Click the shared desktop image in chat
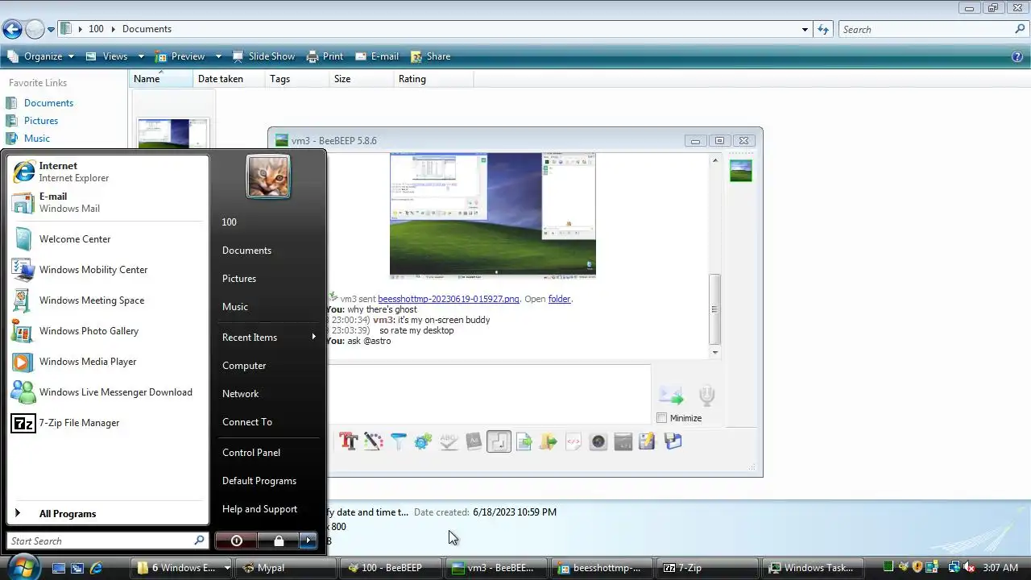Viewport: 1031px width, 580px height. [x=492, y=214]
